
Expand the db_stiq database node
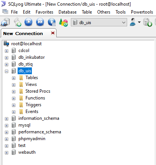6,64
